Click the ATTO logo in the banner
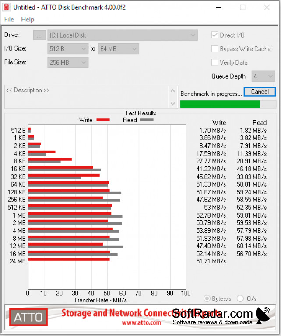281x336 pixels. [x=28, y=317]
